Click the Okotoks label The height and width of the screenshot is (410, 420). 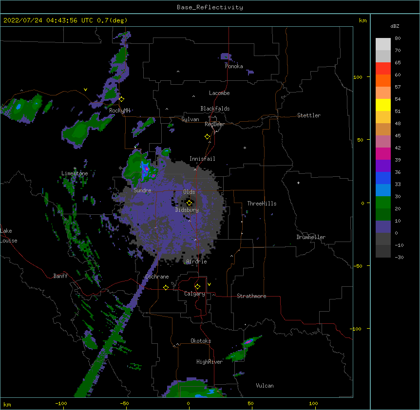point(201,341)
